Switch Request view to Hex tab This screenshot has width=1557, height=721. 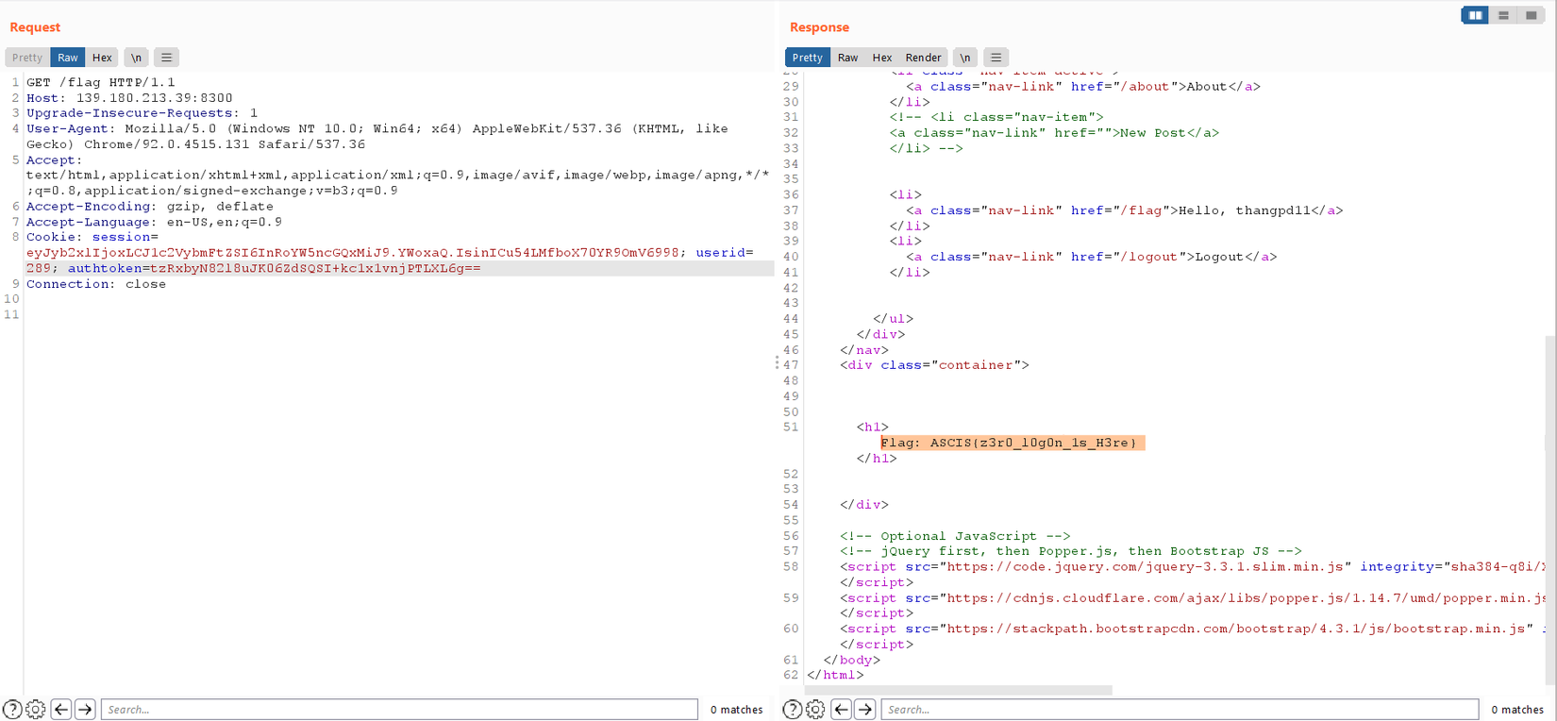tap(102, 58)
